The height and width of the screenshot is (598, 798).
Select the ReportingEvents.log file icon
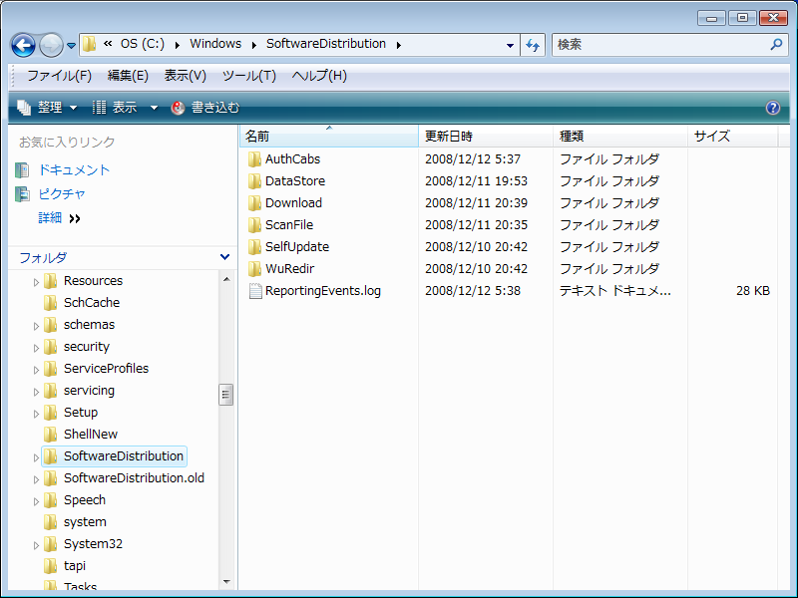(x=255, y=291)
